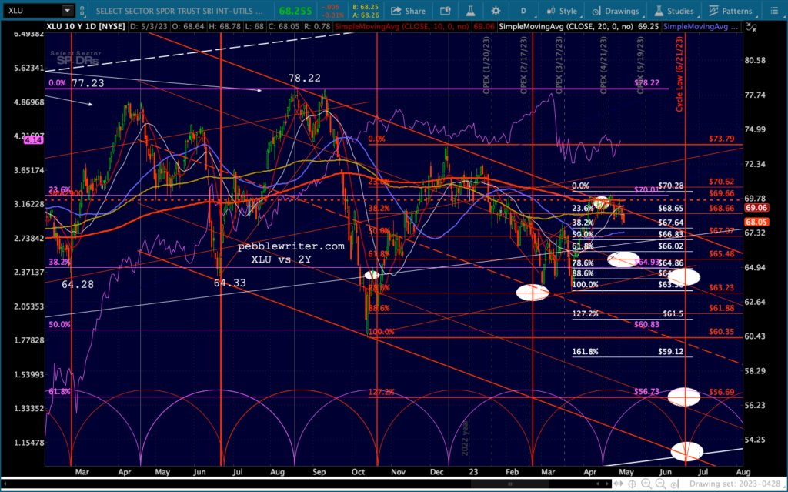788x492 pixels.
Task: Open the Style menu
Action: coord(563,11)
